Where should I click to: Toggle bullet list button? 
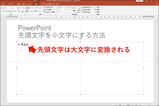coord(27,8)
